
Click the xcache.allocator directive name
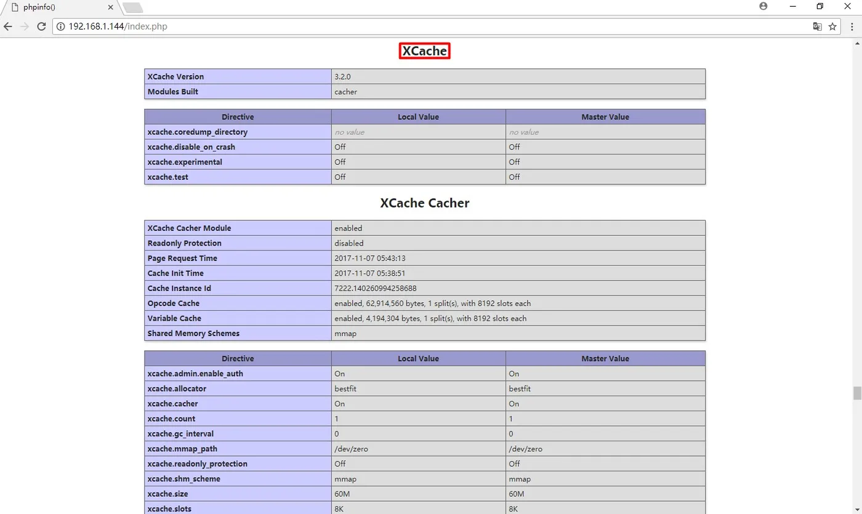pyautogui.click(x=177, y=388)
